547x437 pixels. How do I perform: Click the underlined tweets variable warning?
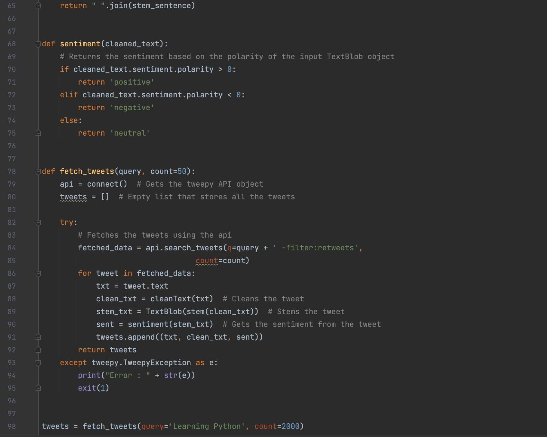coord(73,197)
